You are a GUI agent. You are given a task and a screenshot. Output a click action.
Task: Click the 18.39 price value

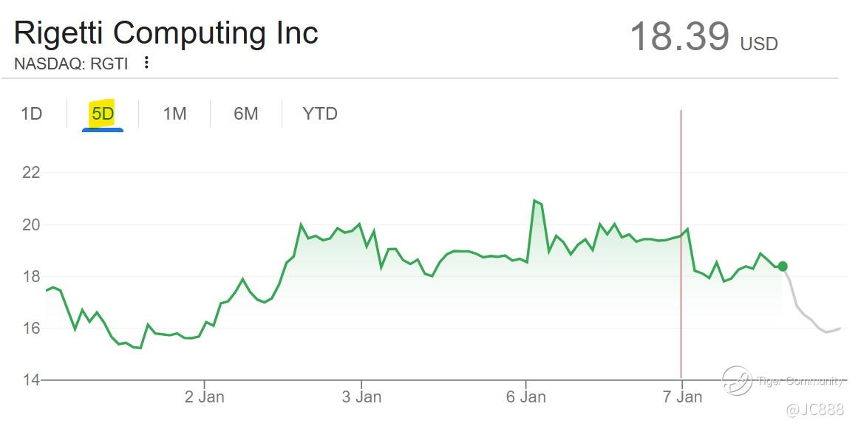coord(679,36)
